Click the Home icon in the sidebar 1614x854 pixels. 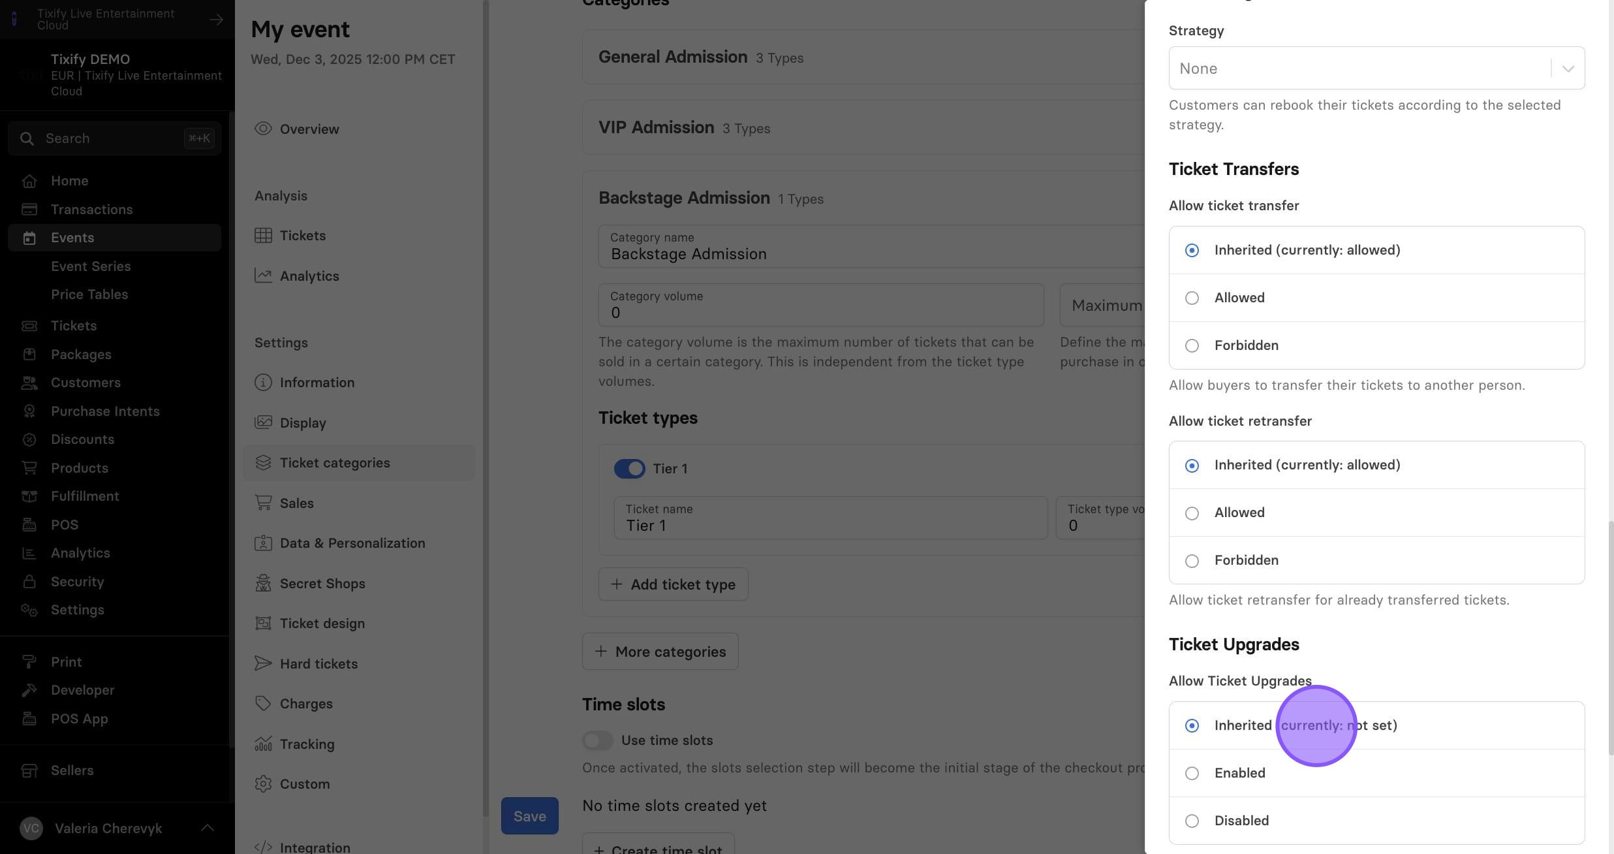coord(29,181)
